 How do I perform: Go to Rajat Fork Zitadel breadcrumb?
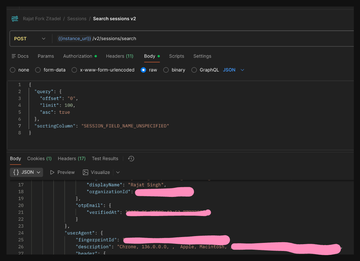point(42,19)
